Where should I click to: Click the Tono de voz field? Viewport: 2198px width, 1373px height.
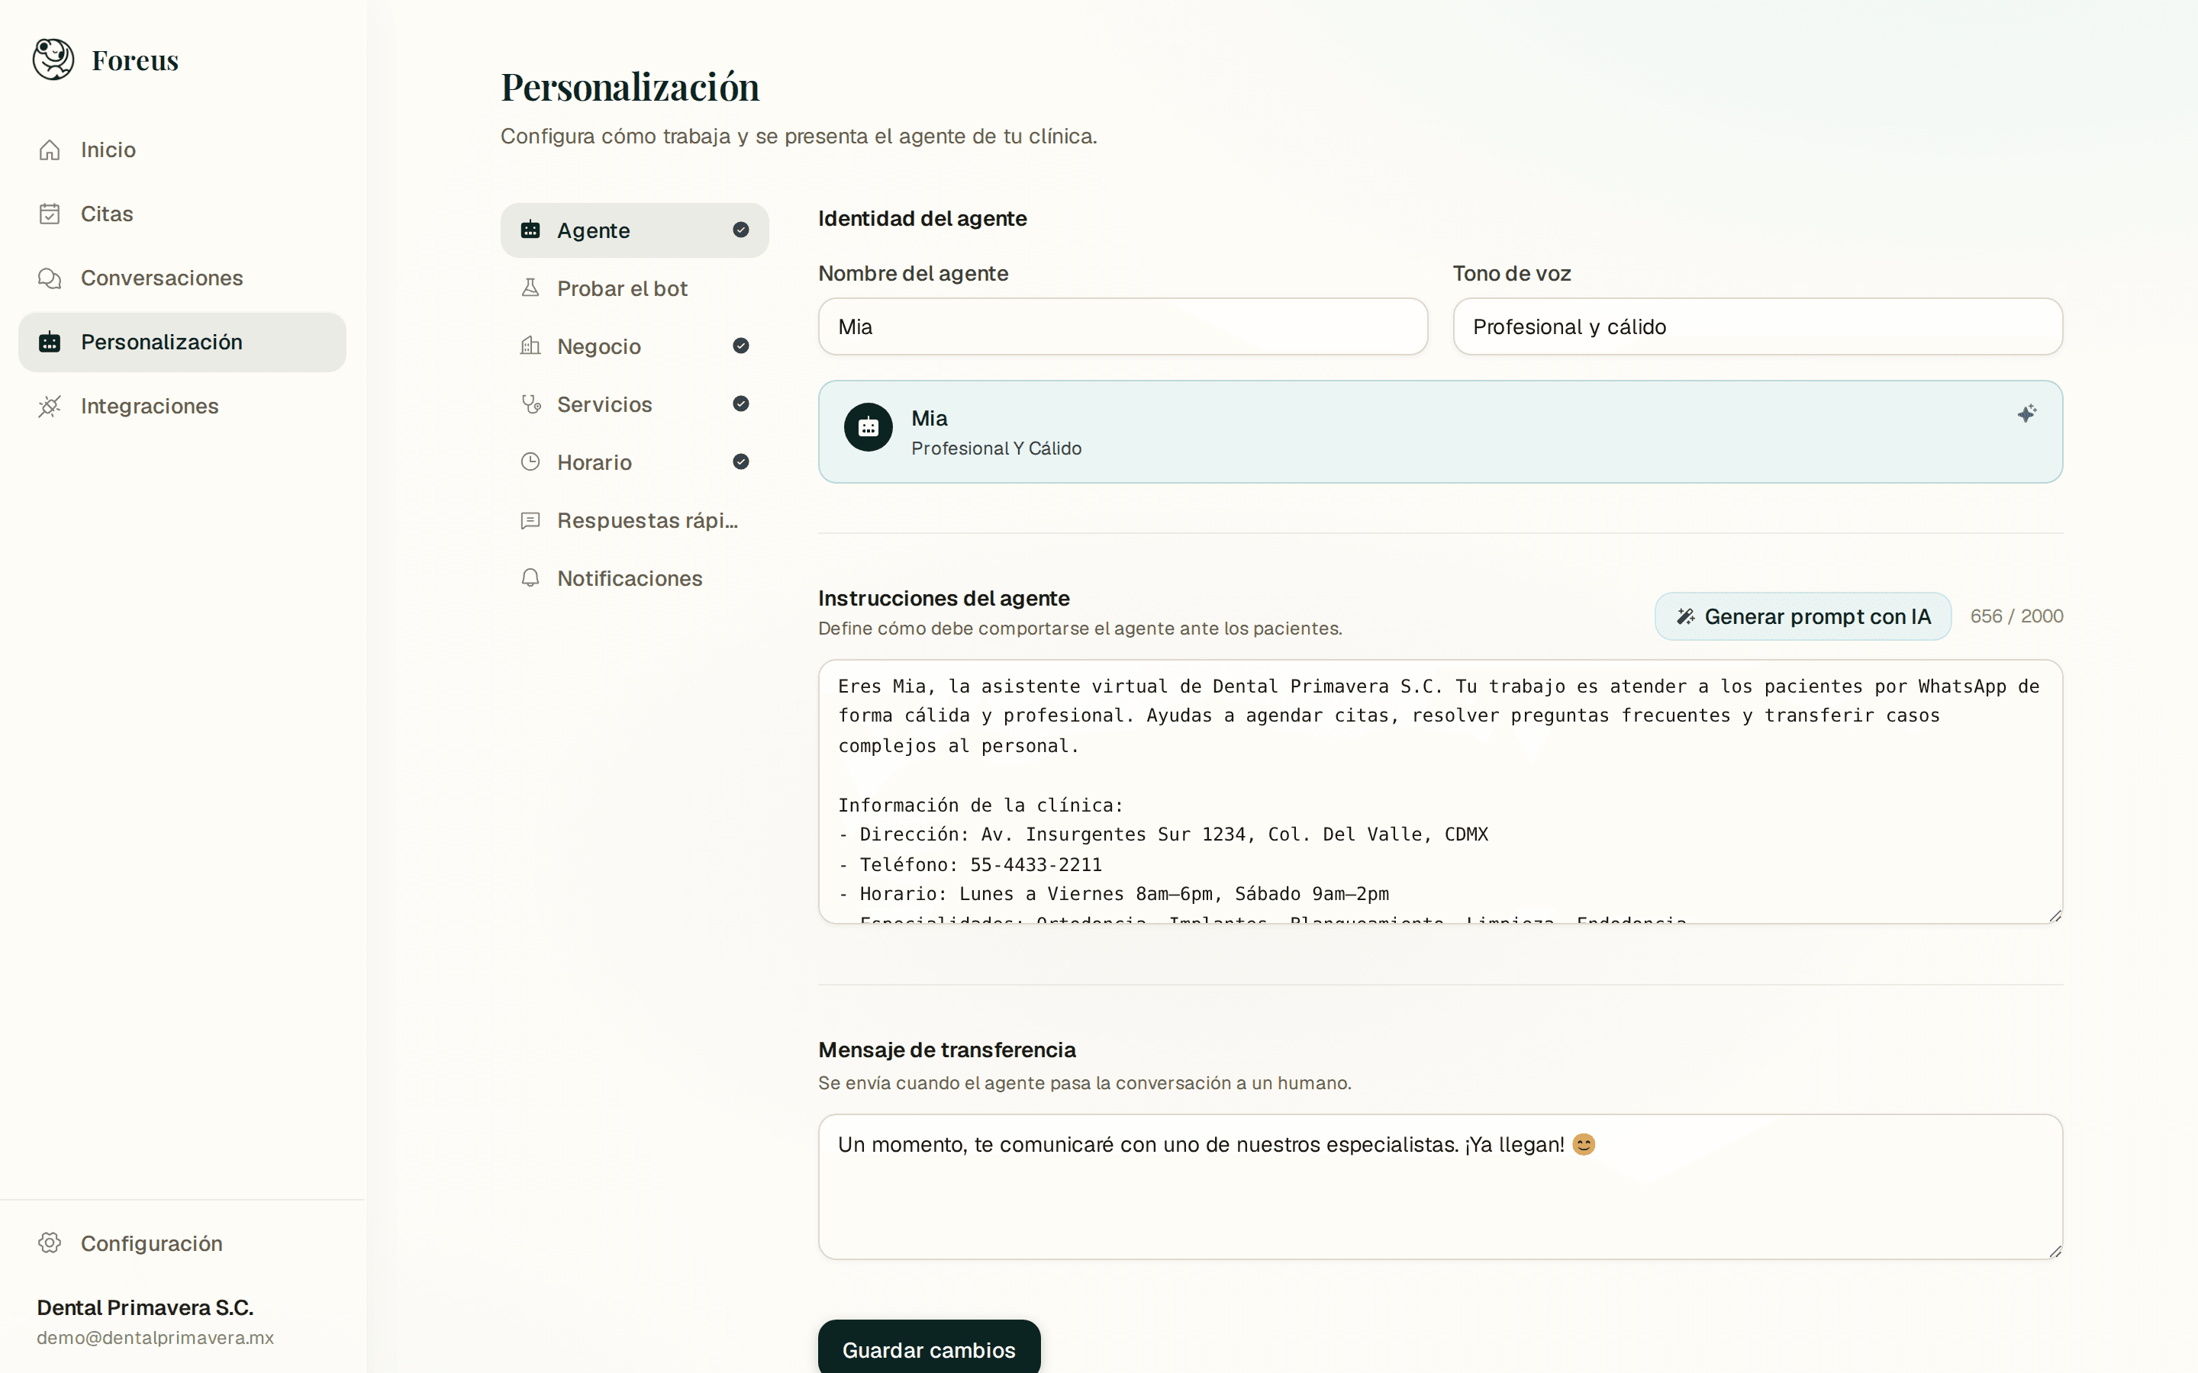click(1758, 327)
